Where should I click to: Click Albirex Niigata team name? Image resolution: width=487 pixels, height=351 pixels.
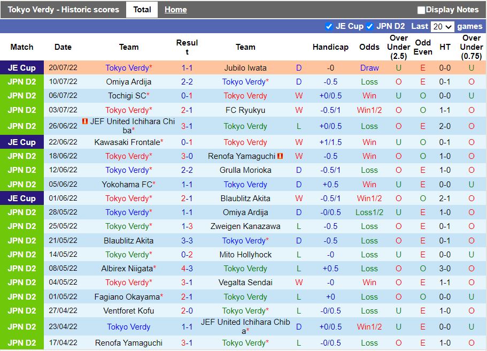pos(127,269)
